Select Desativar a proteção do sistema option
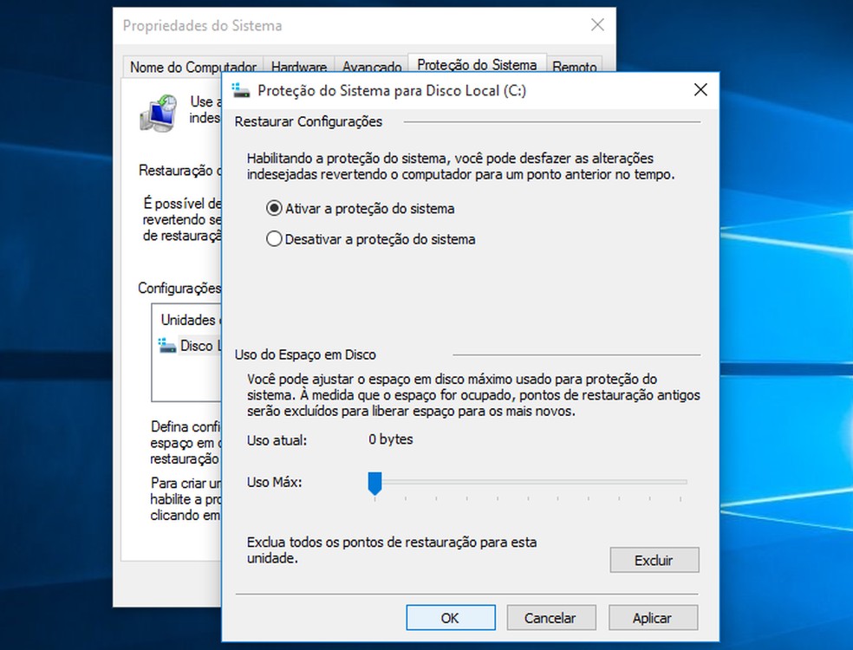The image size is (853, 650). pyautogui.click(x=370, y=239)
